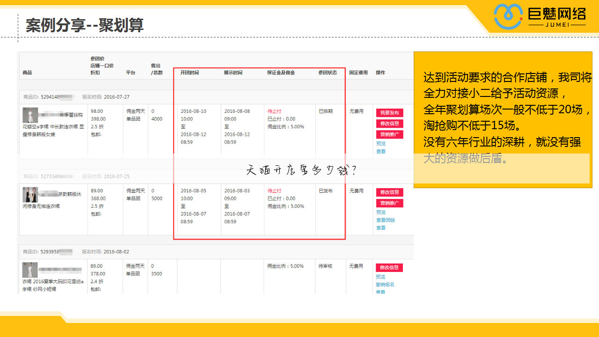Click 修改信息 for the 已发布 product
This screenshot has width=599, height=337.
point(389,192)
